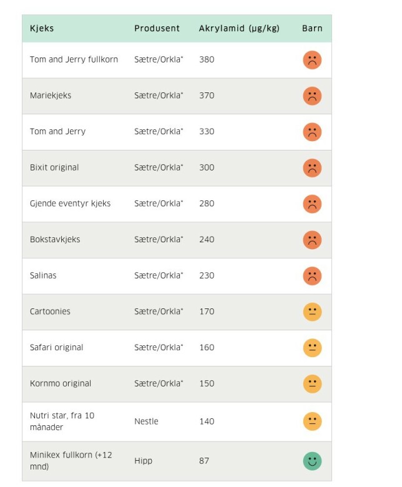Click the 380 acrylamide value
The image size is (402, 487).
point(207,60)
